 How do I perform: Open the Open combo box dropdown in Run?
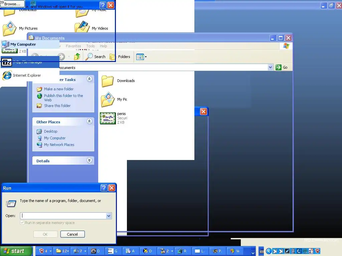[x=109, y=216]
